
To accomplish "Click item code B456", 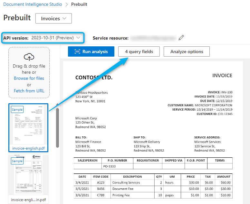I will click(x=101, y=189).
